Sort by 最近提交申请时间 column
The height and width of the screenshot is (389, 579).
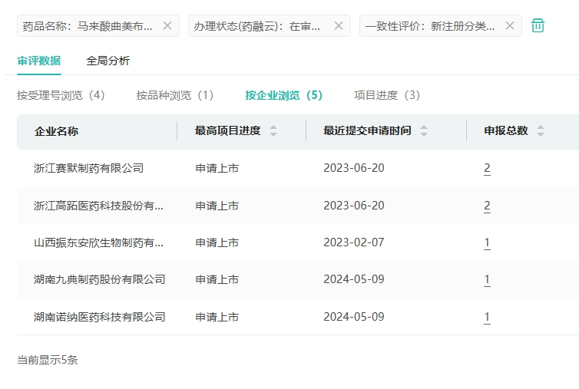424,131
